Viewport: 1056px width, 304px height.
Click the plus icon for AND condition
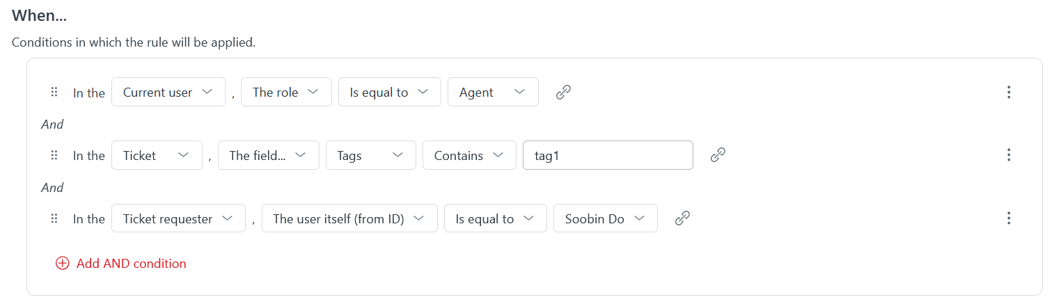(x=63, y=264)
